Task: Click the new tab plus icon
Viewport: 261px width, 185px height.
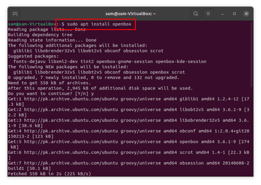Action: pyautogui.click(x=15, y=13)
